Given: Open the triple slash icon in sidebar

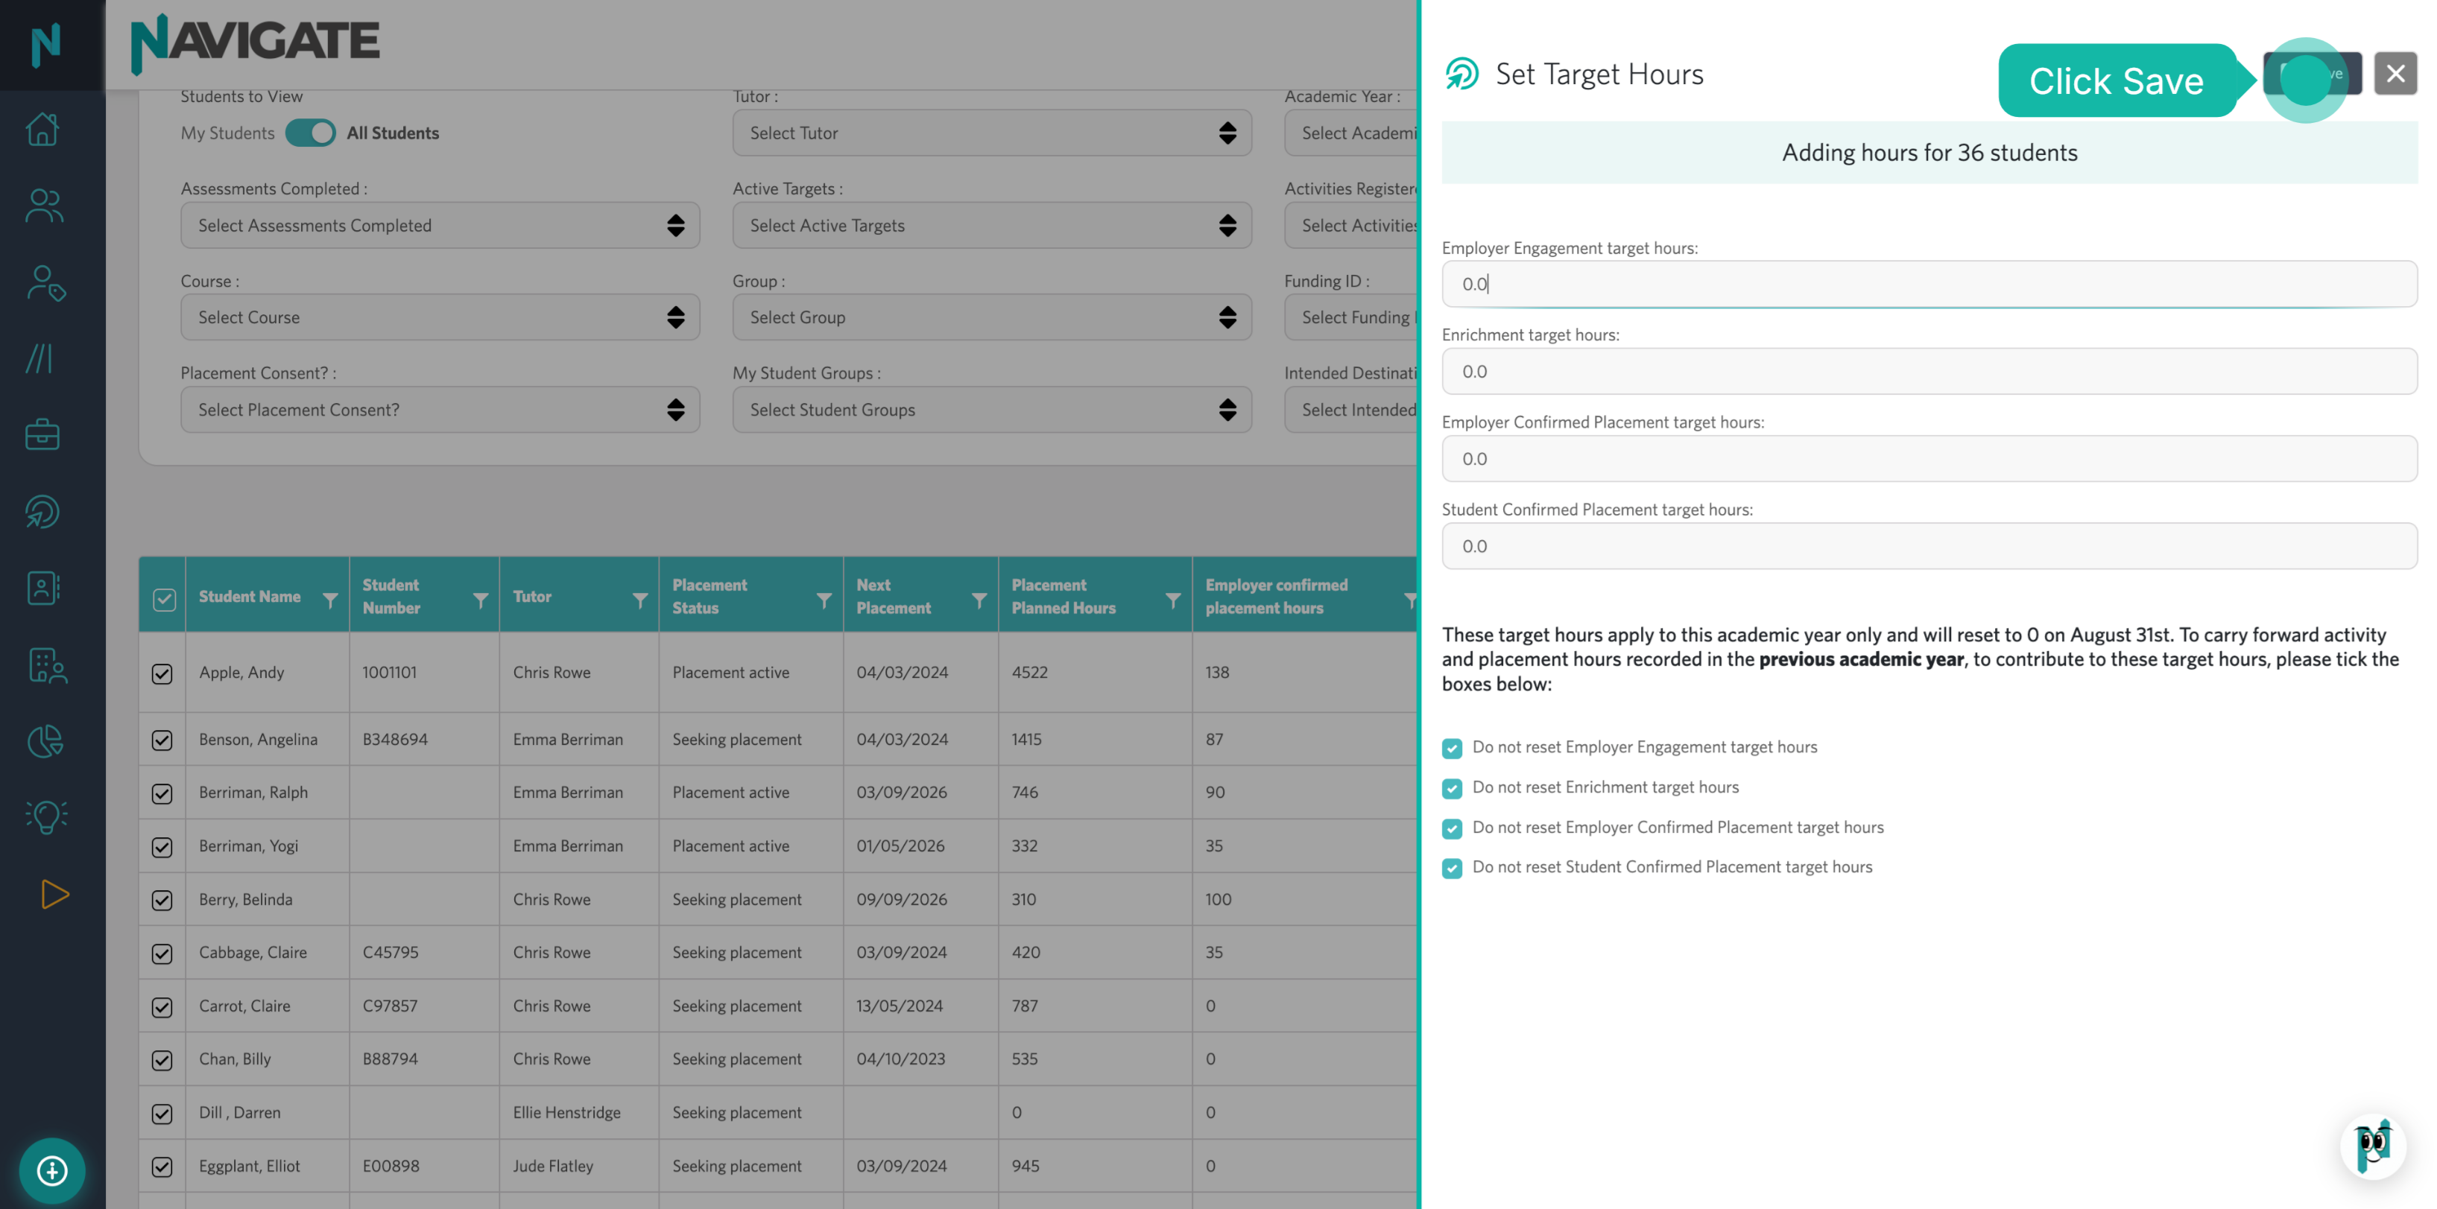Looking at the screenshot, I should click(39, 358).
